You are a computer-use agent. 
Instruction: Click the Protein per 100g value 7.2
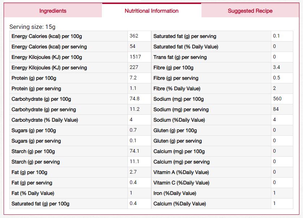(133, 78)
